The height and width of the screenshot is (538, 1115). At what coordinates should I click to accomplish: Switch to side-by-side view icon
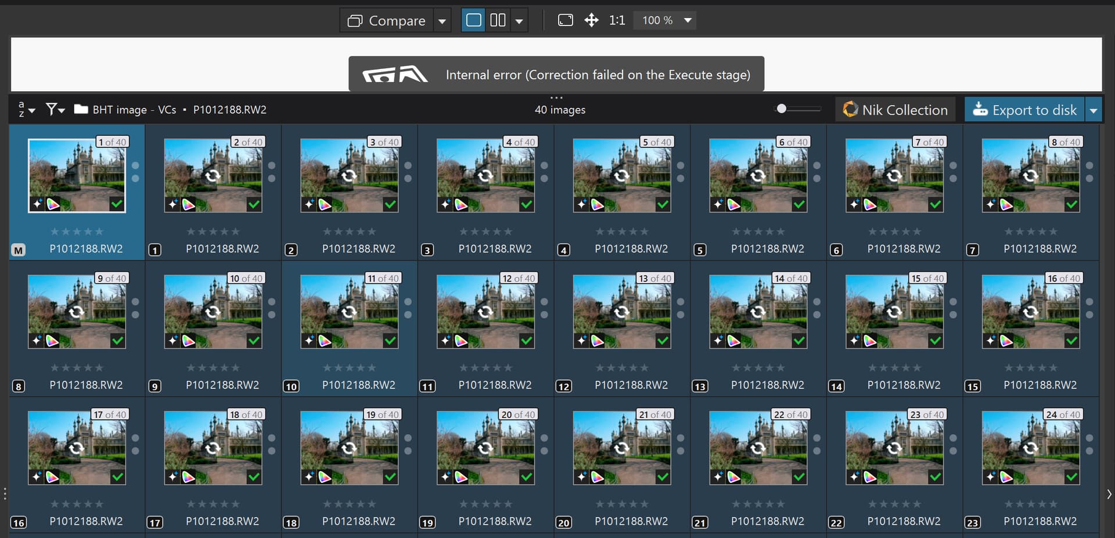(x=498, y=20)
